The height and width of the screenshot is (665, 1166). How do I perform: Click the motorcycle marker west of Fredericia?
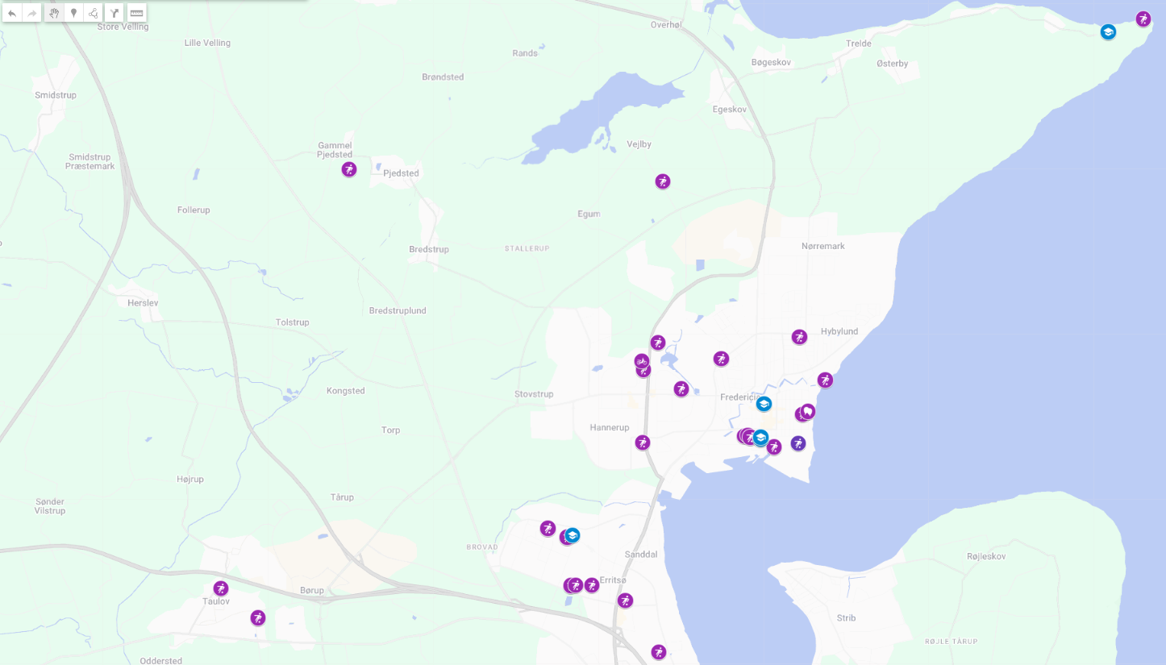coord(641,361)
